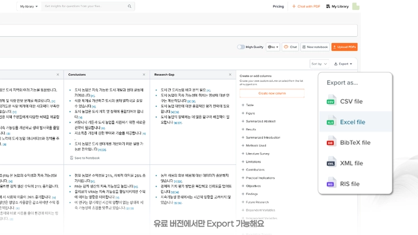Focus the insights search input field
The width and height of the screenshot is (418, 235).
click(x=84, y=6)
